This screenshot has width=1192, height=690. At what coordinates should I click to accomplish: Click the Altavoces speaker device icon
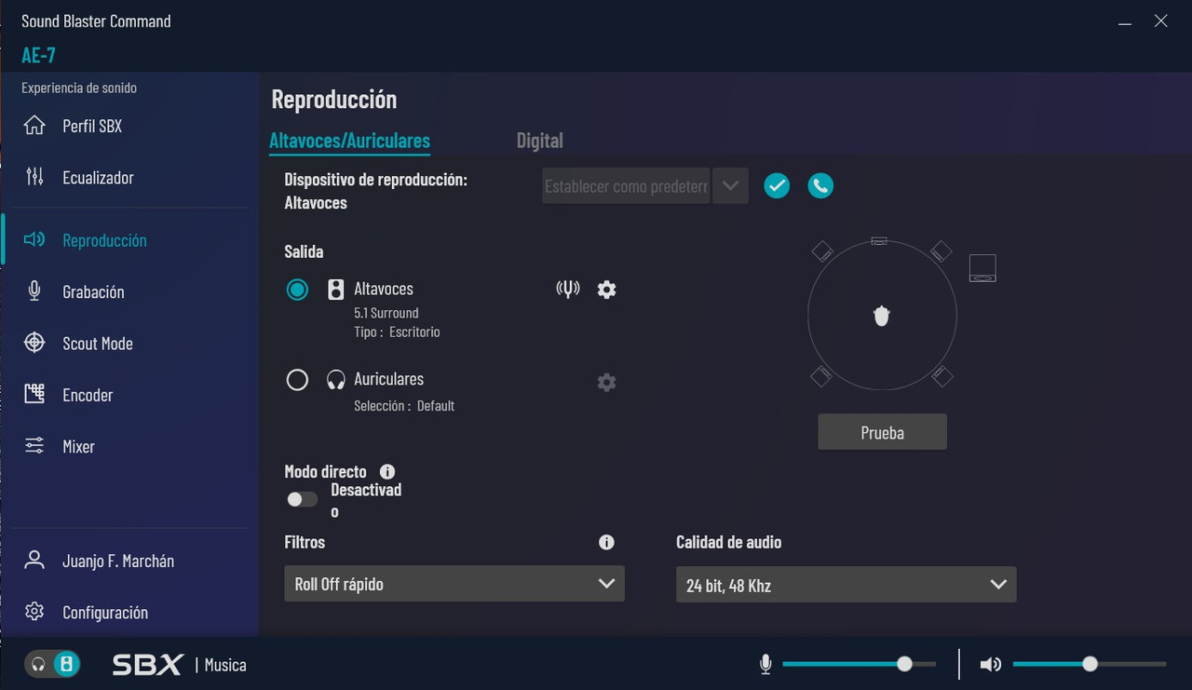coord(336,290)
